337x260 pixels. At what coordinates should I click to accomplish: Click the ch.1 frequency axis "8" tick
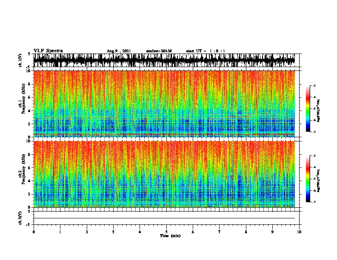(x=29, y=84)
